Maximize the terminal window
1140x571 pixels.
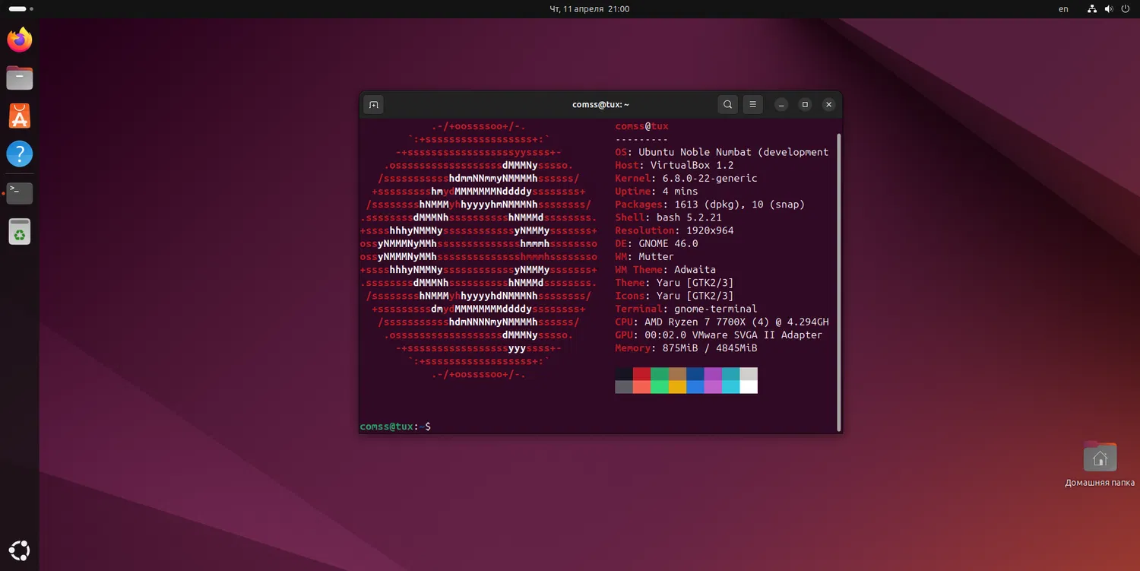pos(805,105)
